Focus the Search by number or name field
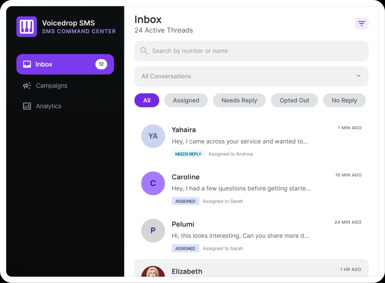This screenshot has width=385, height=283. tap(251, 51)
